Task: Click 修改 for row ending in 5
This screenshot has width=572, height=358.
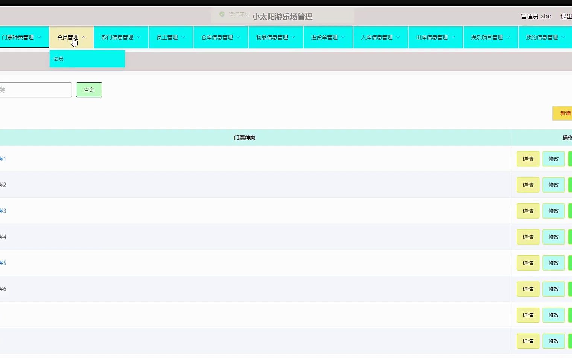Action: 554,263
